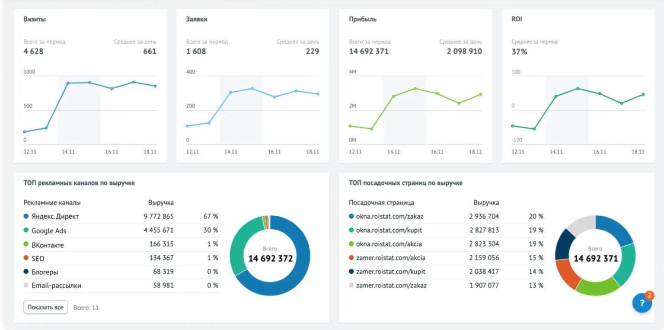Click the gray legend dot beside Email-рассылки
Screen dimensions: 664x330
[x=26, y=285]
